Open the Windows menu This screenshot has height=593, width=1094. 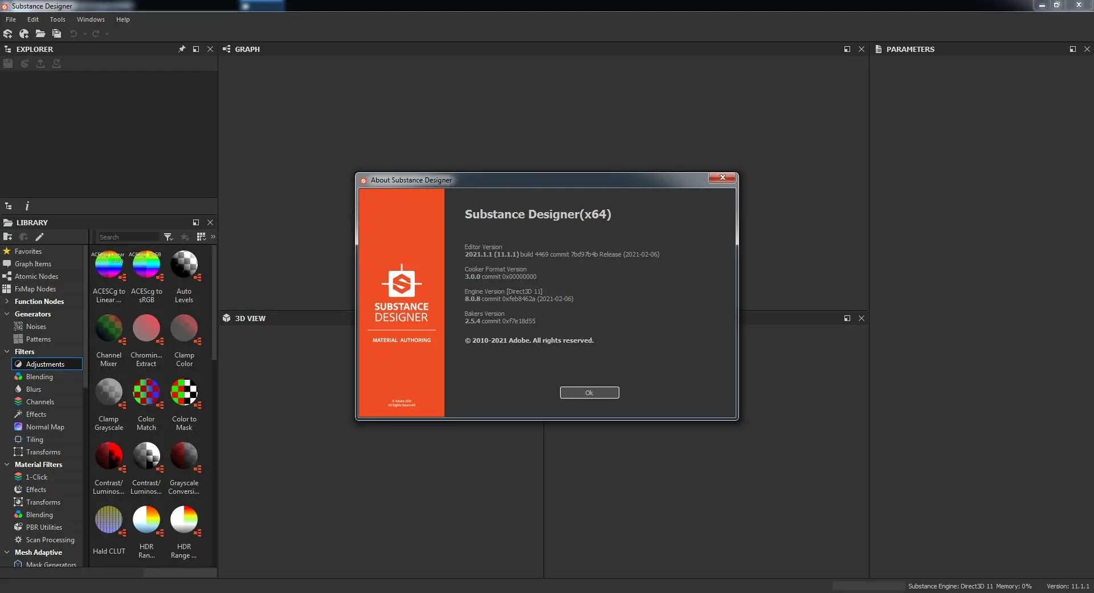pyautogui.click(x=91, y=19)
